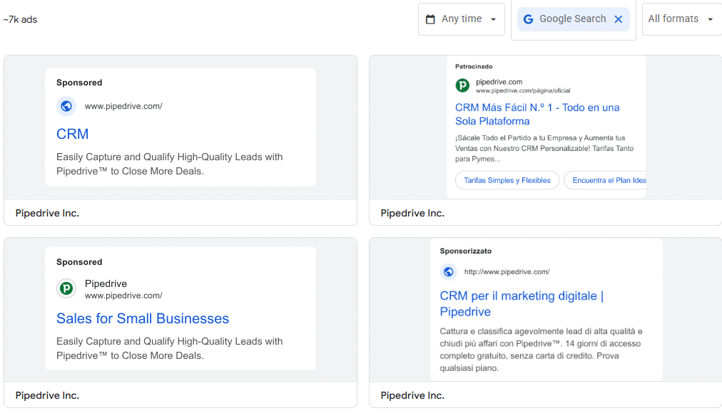Click the Any time dropdown arrow
The height and width of the screenshot is (413, 722).
[x=493, y=19]
